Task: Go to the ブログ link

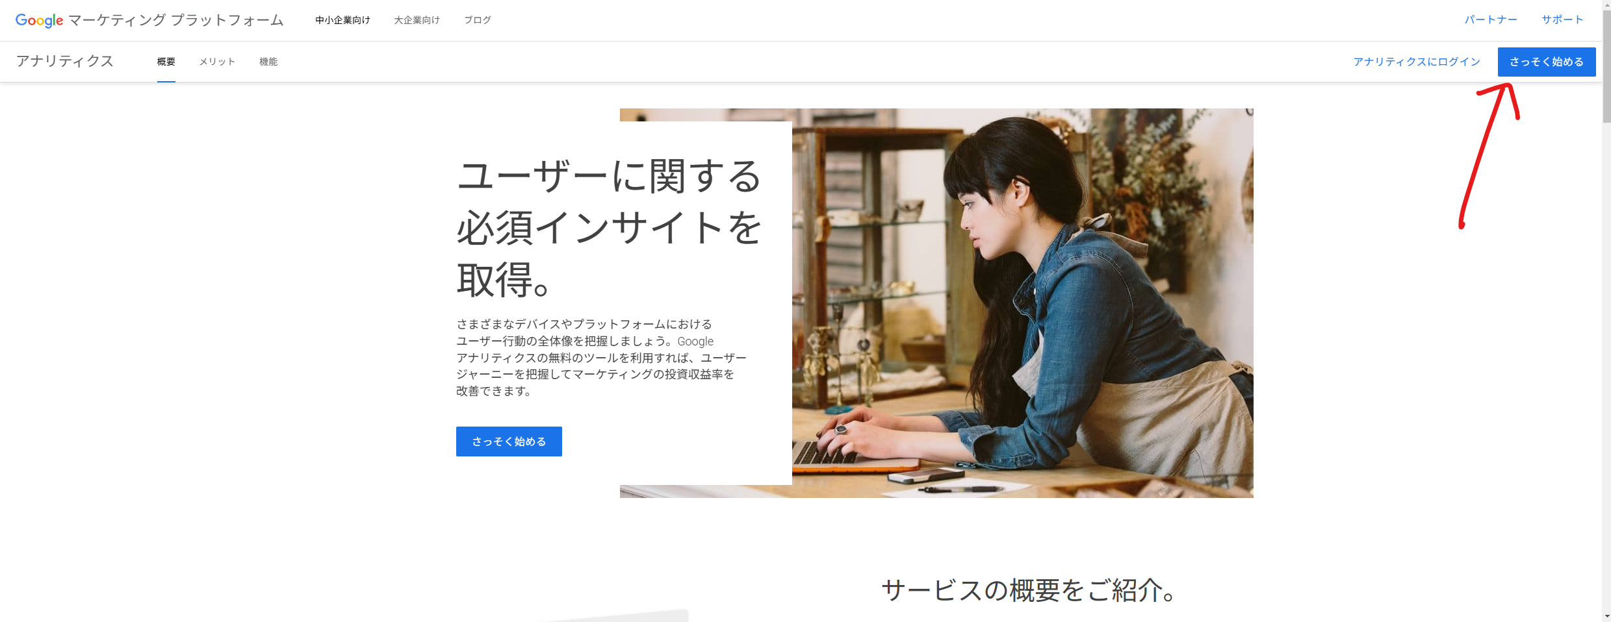Action: click(x=477, y=20)
